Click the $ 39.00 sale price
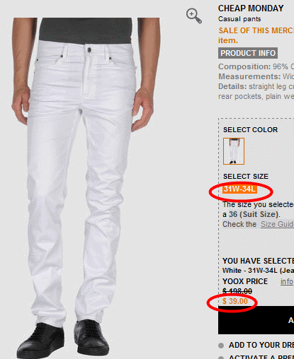The height and width of the screenshot is (359, 294). 235,301
